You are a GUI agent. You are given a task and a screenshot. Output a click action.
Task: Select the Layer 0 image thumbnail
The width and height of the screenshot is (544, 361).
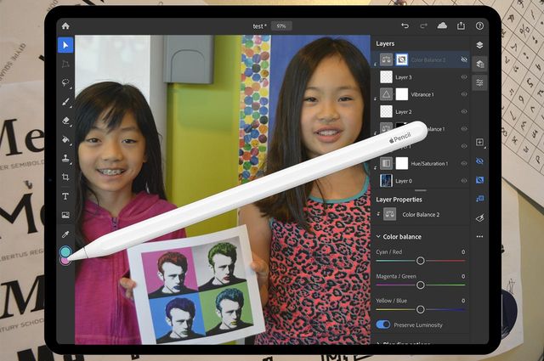386,181
